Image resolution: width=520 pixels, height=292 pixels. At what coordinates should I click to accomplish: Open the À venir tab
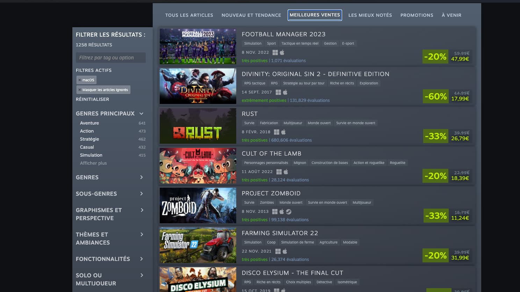pyautogui.click(x=452, y=15)
